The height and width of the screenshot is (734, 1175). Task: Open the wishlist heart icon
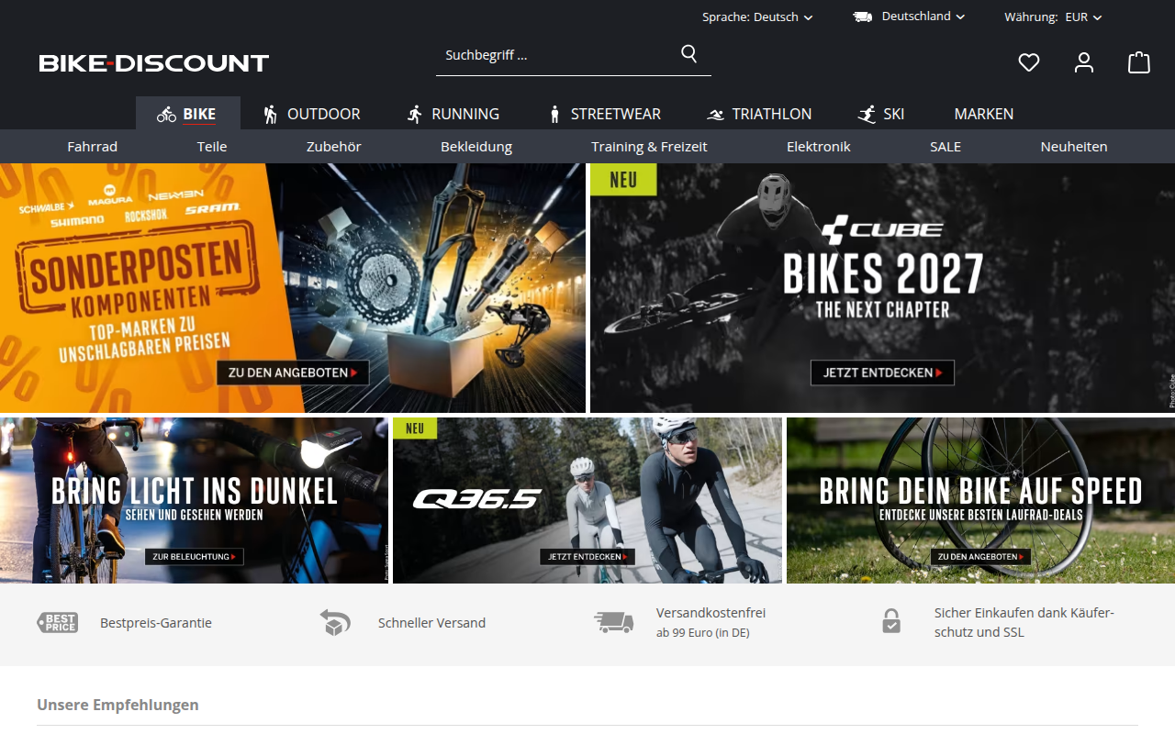1029,62
